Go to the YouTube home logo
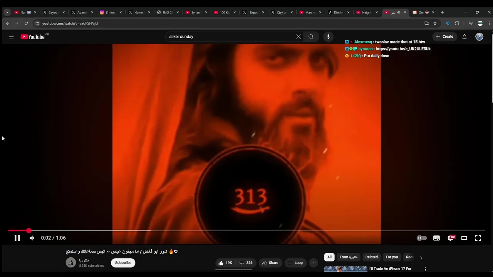 tap(33, 37)
